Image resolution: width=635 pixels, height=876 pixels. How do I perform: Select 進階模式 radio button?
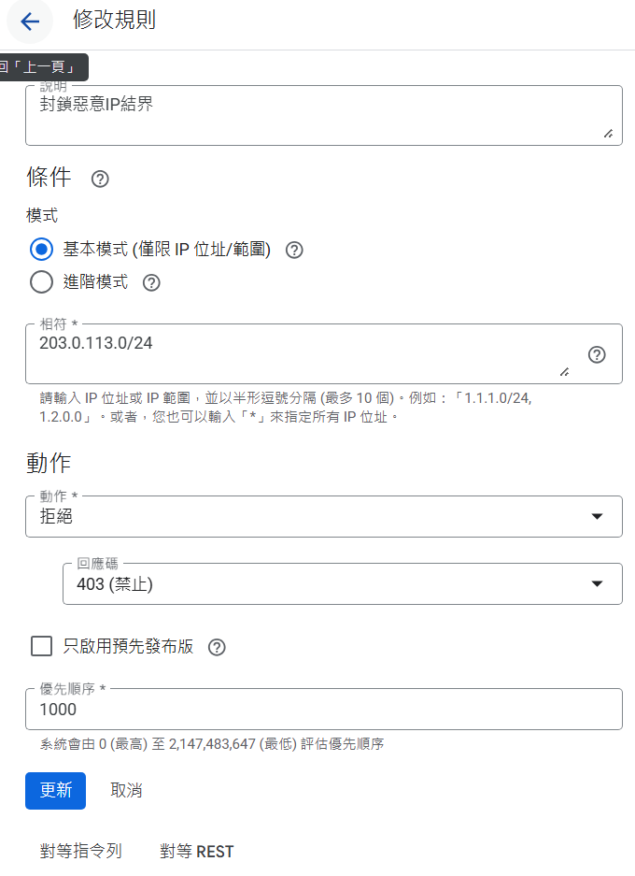pyautogui.click(x=41, y=281)
